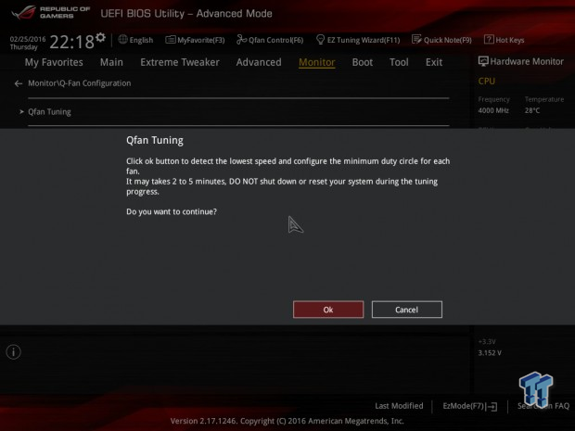575x431 pixels.
Task: Open the clock settings gear icon
Action: pos(100,37)
